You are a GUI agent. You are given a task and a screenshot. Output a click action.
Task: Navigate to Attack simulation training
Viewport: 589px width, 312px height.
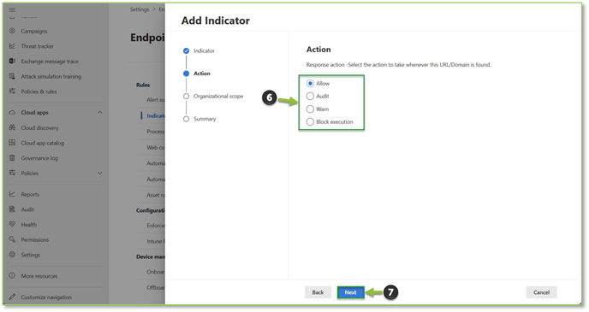coord(51,76)
